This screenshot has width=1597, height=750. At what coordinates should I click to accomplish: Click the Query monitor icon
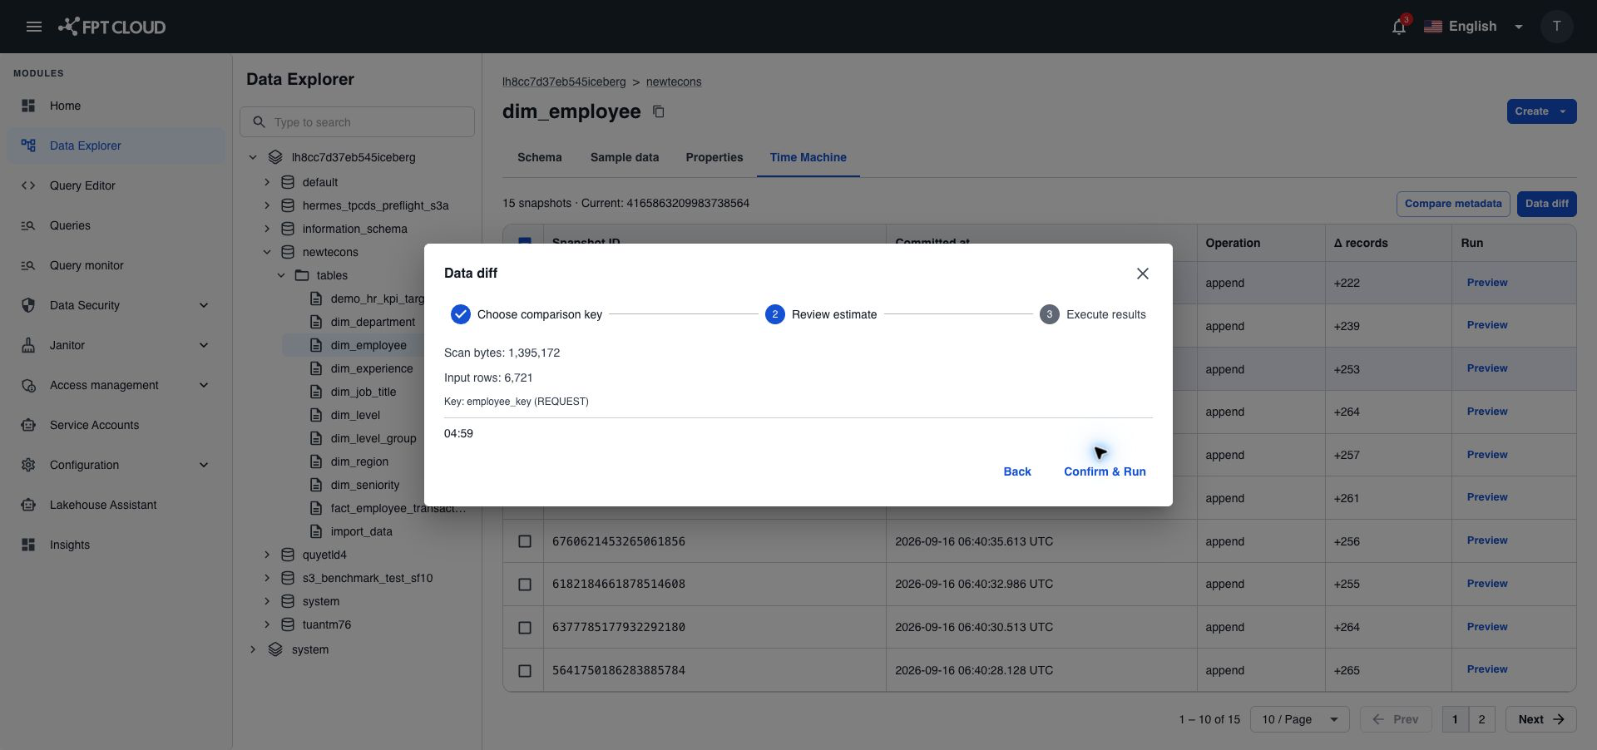[x=28, y=265]
